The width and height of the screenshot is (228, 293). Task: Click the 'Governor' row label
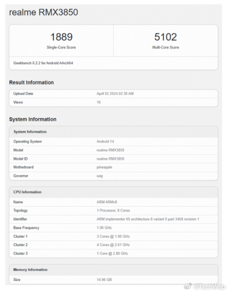(x=21, y=176)
